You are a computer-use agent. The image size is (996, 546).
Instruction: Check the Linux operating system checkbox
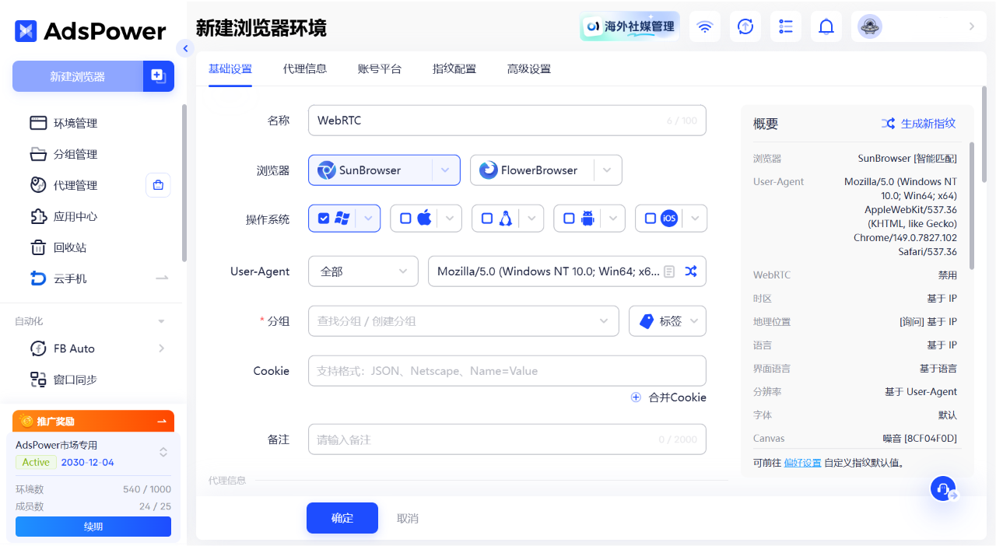(487, 219)
